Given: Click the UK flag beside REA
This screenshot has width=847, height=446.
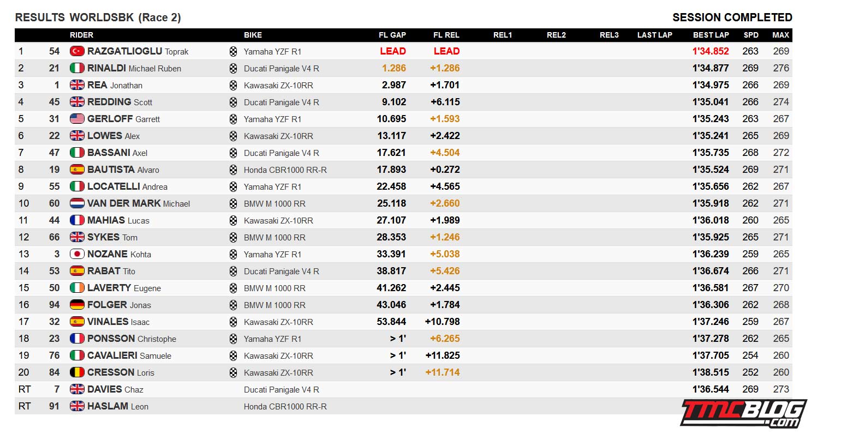Looking at the screenshot, I should point(77,85).
